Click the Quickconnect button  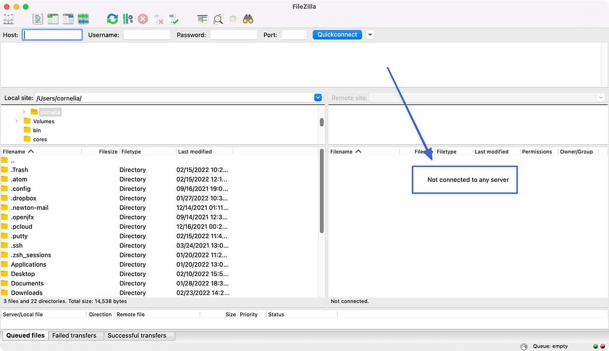(x=337, y=35)
